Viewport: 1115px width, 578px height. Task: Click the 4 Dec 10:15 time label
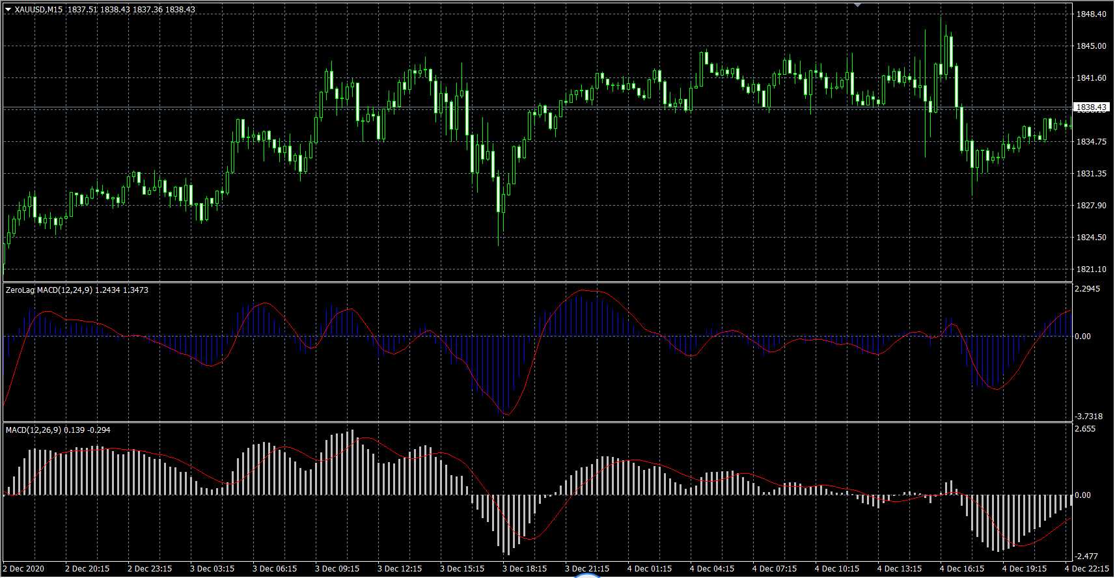(x=837, y=569)
